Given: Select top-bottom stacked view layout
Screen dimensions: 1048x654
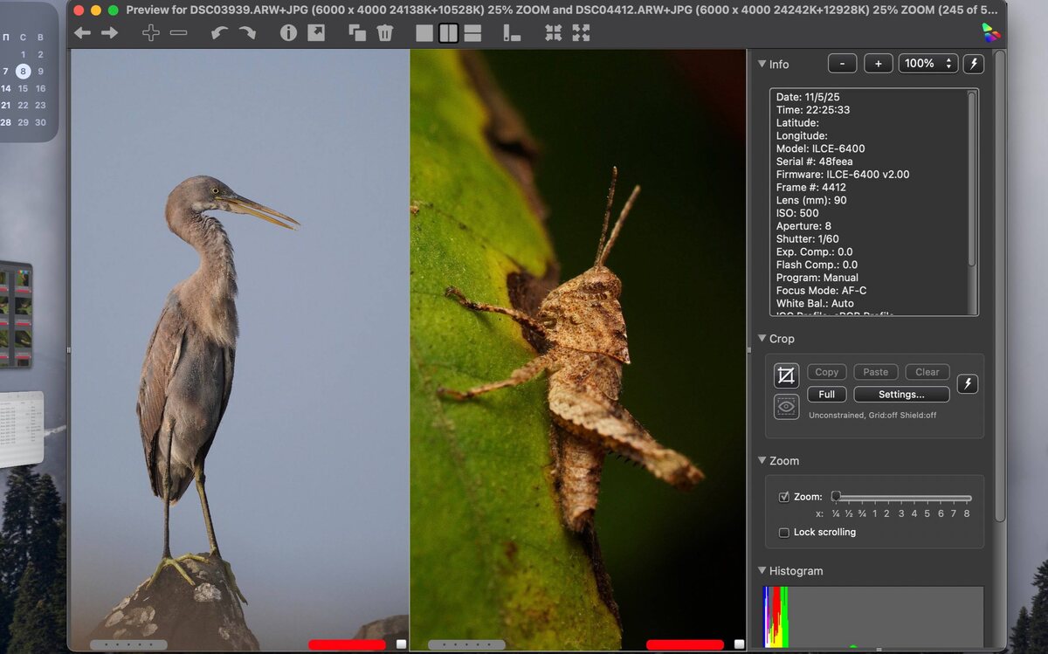Looking at the screenshot, I should coord(472,33).
